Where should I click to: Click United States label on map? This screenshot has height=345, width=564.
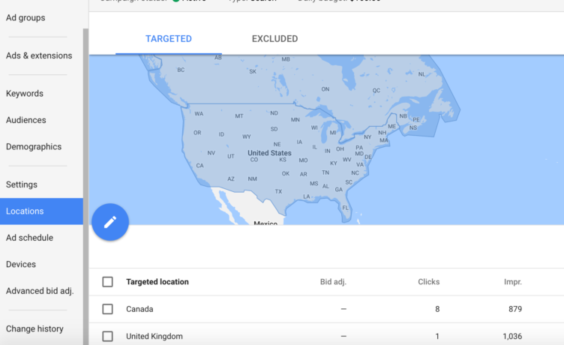(x=269, y=153)
